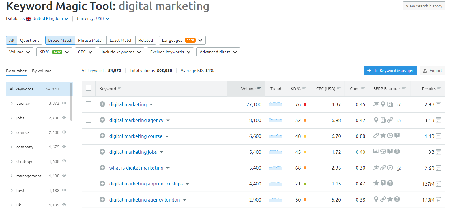Image resolution: width=455 pixels, height=211 pixels.
Task: Expand the 'management' keyword group
Action: [12, 176]
